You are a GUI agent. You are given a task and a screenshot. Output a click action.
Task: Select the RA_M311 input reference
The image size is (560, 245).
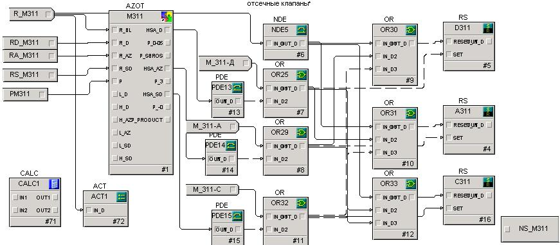pos(30,56)
